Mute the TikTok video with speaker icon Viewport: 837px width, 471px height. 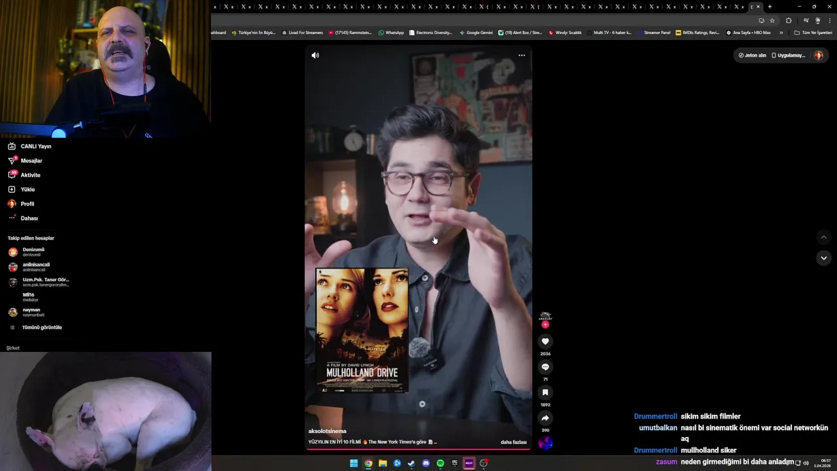pyautogui.click(x=315, y=56)
